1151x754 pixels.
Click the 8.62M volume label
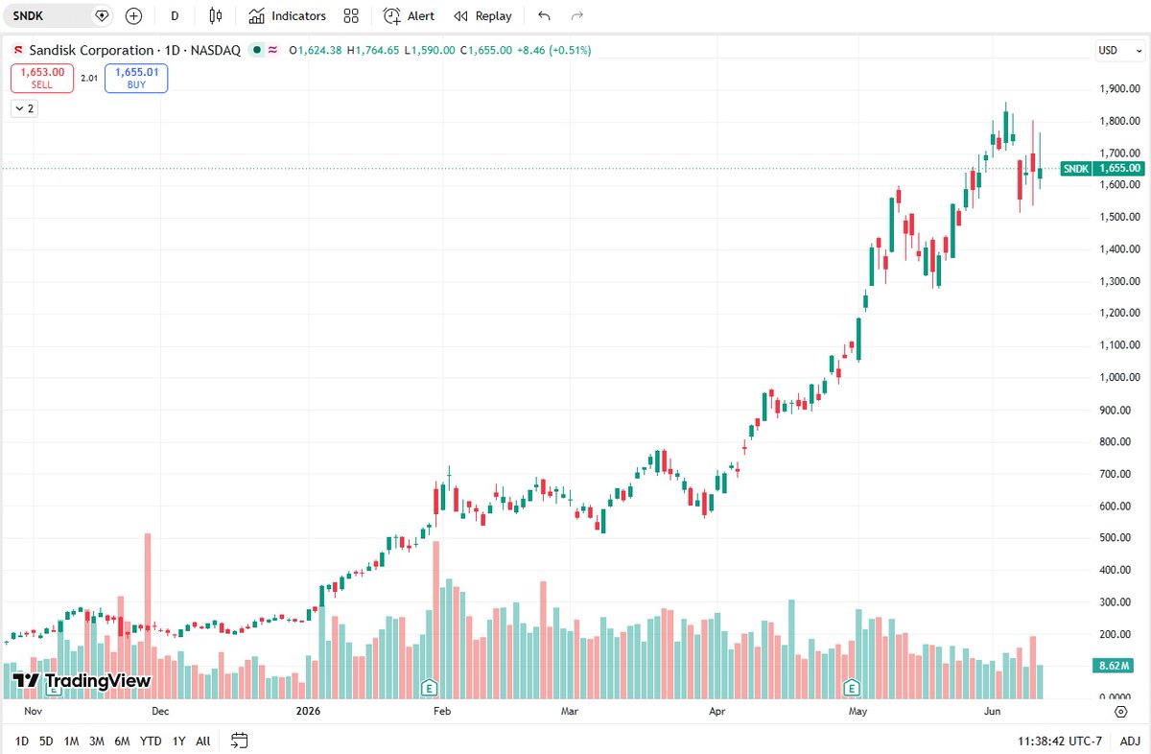point(1114,665)
